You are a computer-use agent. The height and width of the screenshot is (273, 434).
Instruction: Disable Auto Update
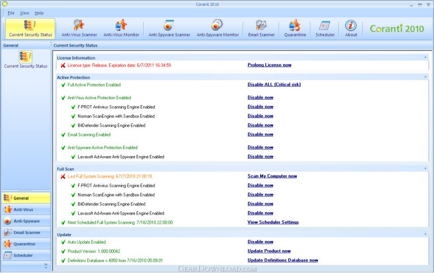260,242
